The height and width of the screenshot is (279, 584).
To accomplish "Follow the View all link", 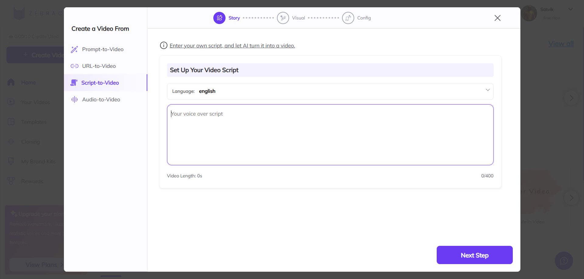I will [561, 44].
